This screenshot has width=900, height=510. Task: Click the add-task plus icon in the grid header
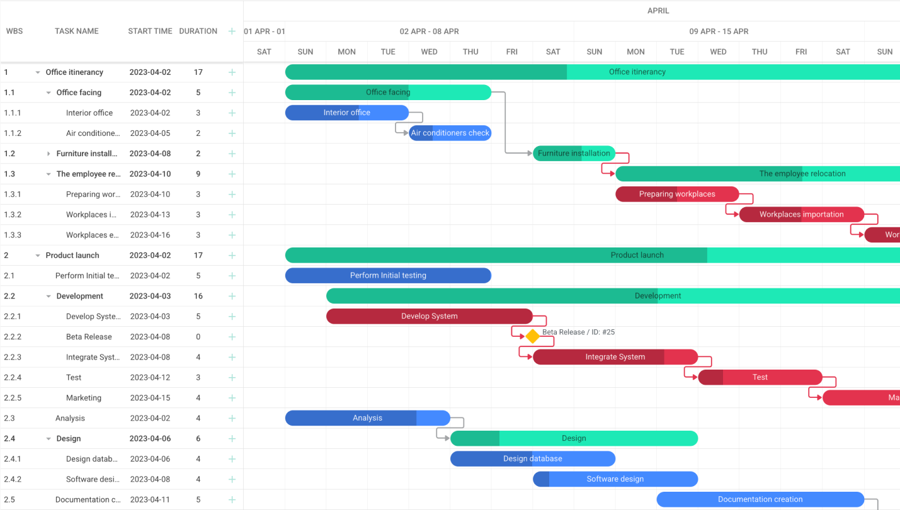(232, 31)
